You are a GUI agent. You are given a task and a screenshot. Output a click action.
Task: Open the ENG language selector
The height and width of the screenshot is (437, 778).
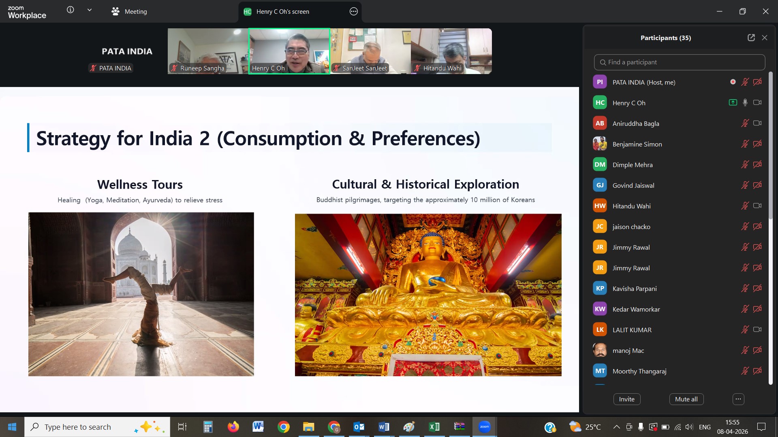tap(705, 426)
